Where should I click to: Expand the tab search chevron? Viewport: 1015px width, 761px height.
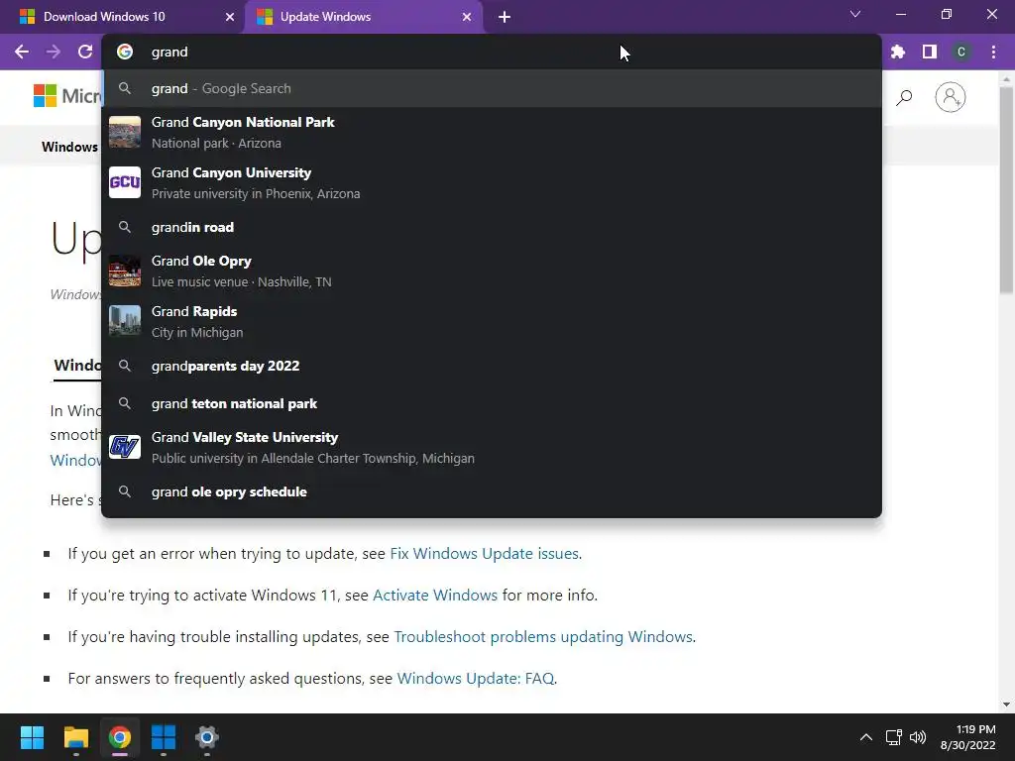(x=855, y=14)
